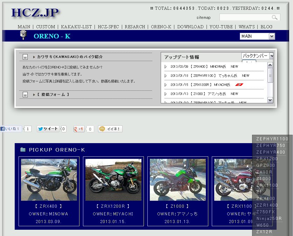Image resolution: width=293 pixels, height=236 pixels.
Task: Click in the site search field
Action: click(250, 17)
